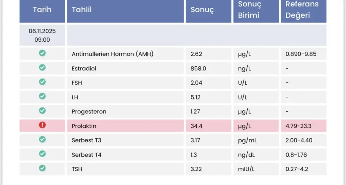Image resolution: width=346 pixels, height=185 pixels.
Task: Click the Prolaktin test name
Action: (84, 126)
